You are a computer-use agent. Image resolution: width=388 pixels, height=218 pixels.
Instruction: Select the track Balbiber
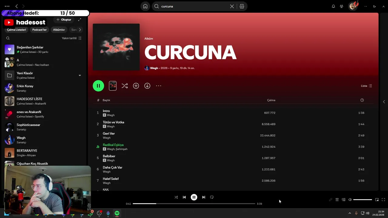coord(233,158)
